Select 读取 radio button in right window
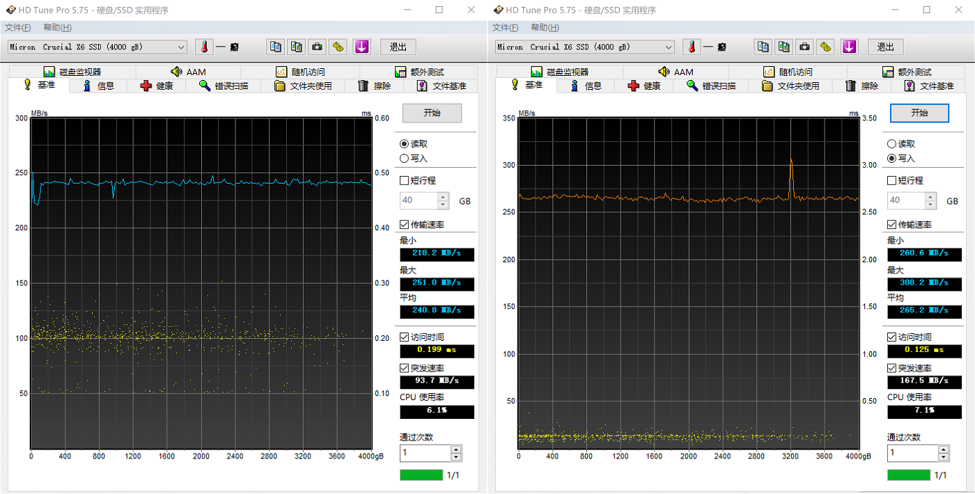This screenshot has height=494, width=975. click(x=891, y=144)
